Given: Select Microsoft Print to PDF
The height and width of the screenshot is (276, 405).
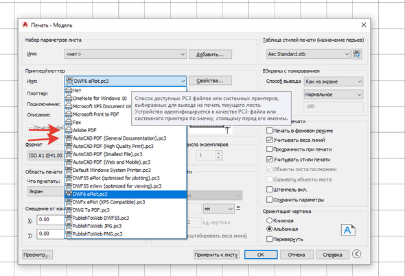Looking at the screenshot, I should (98, 114).
